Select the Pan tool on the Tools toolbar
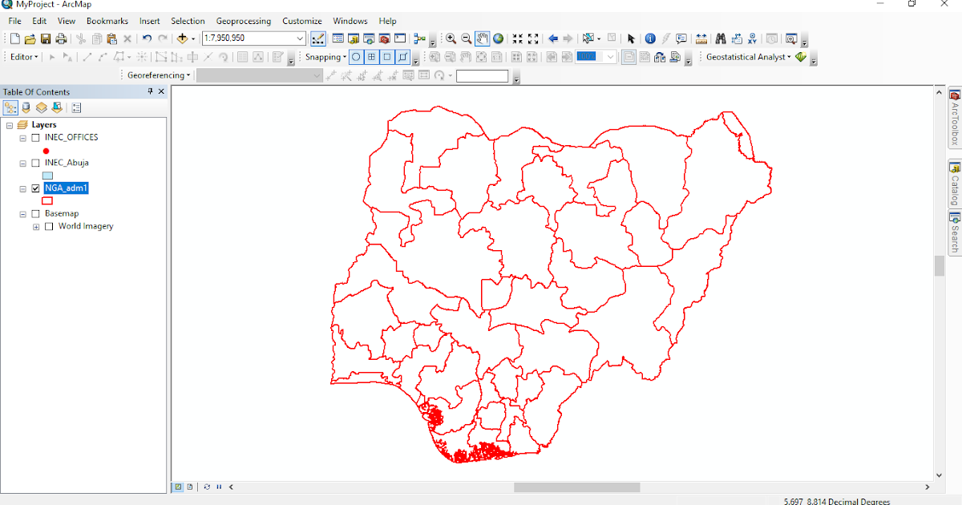962x505 pixels. coord(481,38)
